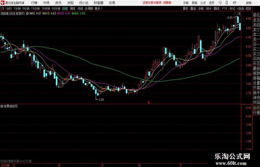Viewport: 260px width, 167px height.
Task: Open the 功能 menu
Action: (x=186, y=3)
